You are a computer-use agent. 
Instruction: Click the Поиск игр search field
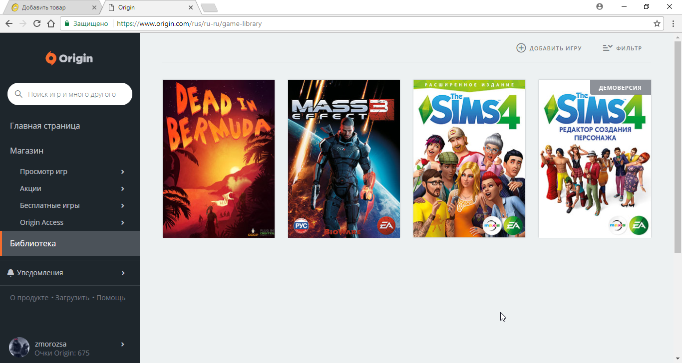(70, 94)
